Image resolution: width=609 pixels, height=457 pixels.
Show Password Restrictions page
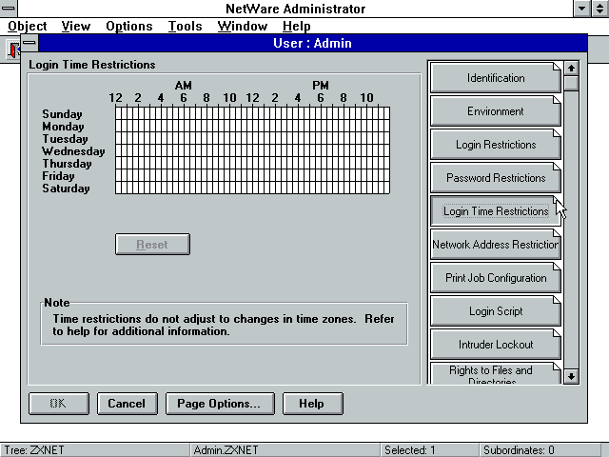(495, 178)
